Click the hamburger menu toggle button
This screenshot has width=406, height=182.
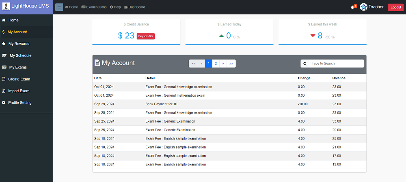pyautogui.click(x=59, y=7)
